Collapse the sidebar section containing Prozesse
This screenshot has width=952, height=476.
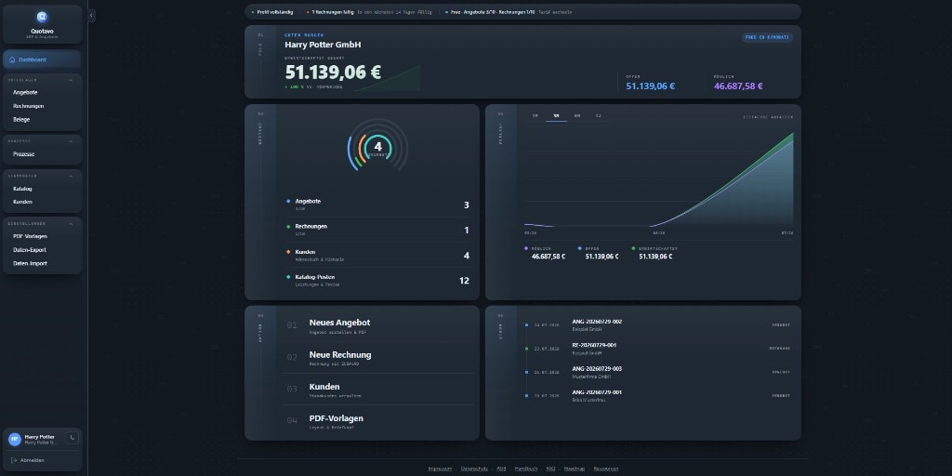[71, 141]
